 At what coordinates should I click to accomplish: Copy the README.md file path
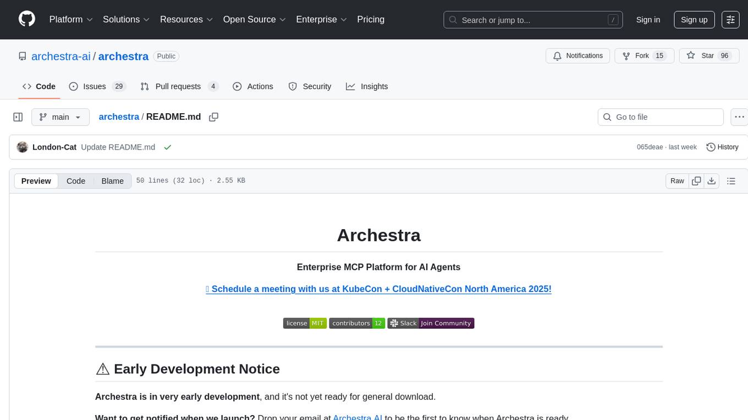[x=214, y=117]
